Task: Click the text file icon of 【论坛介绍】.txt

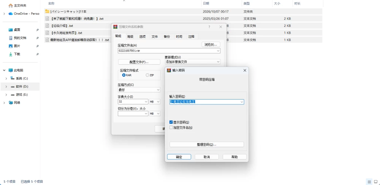Action: (47, 26)
